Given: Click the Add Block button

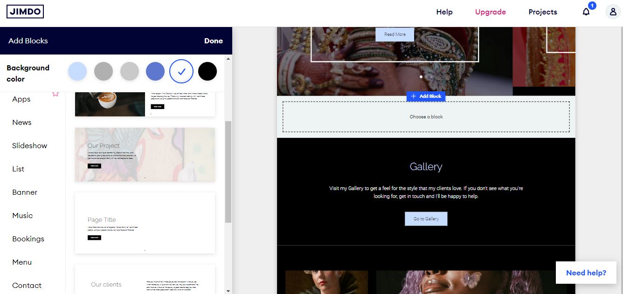Looking at the screenshot, I should (x=426, y=96).
